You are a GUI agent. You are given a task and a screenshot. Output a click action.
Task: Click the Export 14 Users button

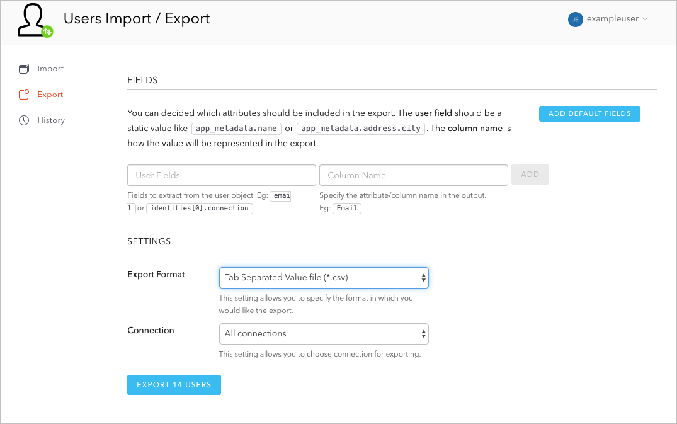174,385
